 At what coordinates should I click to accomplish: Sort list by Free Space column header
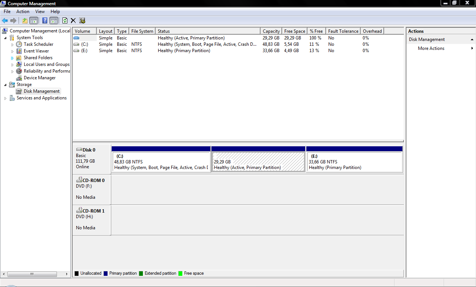click(294, 31)
